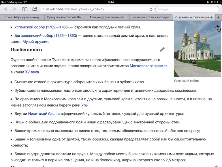Reload the page with refresh icon
The image size is (222, 167).
pyautogui.click(x=151, y=9)
